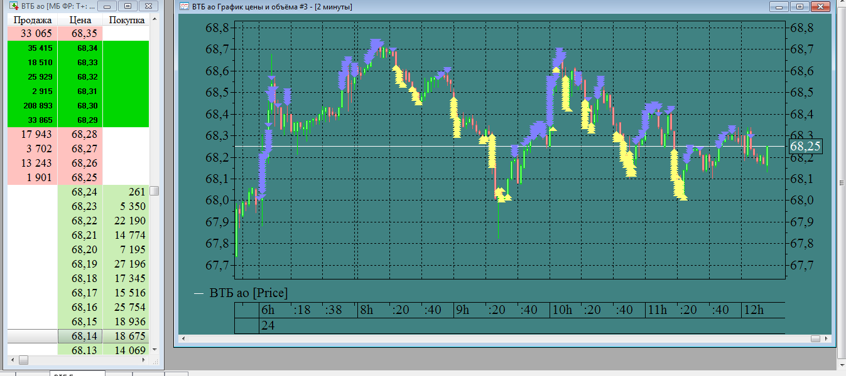Click the 11h label on time axis
Viewport: 846px width, 376px height.
click(x=657, y=310)
